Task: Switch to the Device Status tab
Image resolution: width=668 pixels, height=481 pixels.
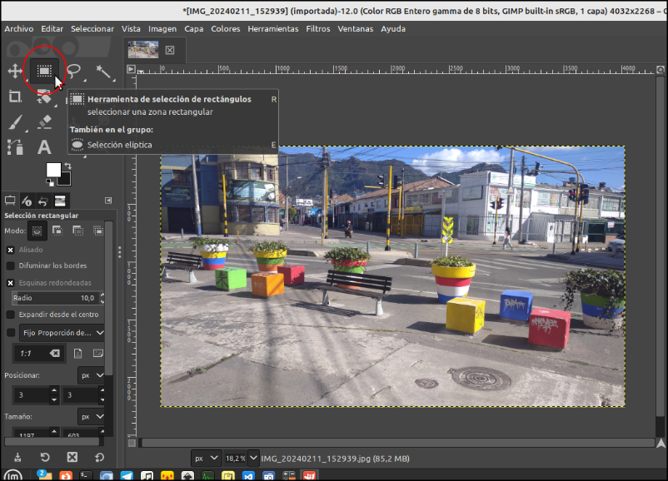Action: pyautogui.click(x=27, y=201)
